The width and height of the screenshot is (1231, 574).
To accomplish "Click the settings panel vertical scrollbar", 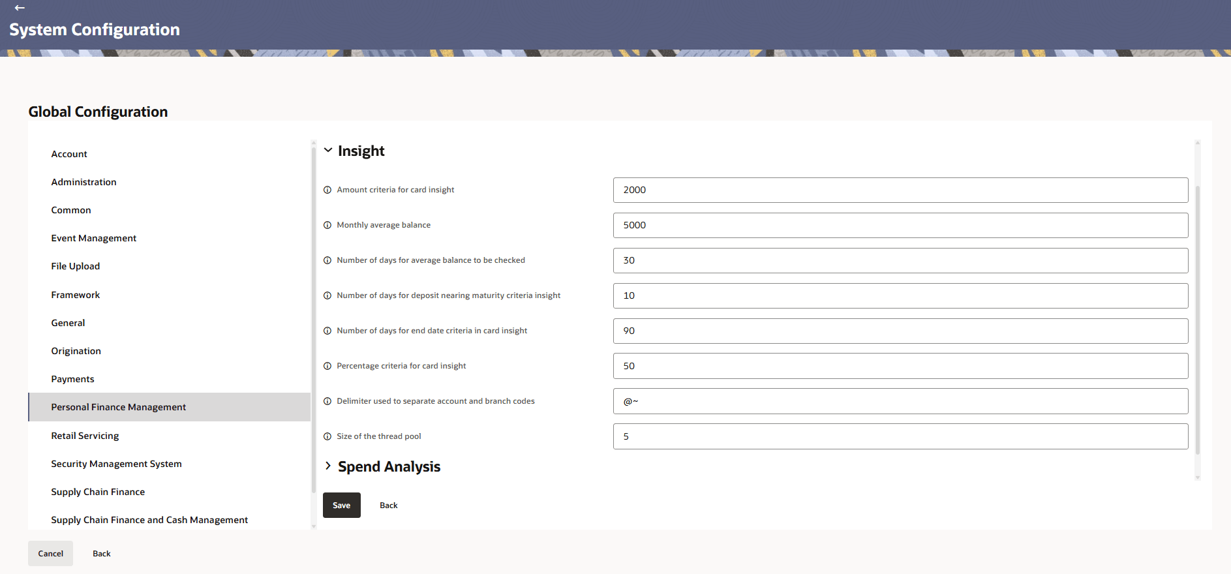I will [1197, 320].
